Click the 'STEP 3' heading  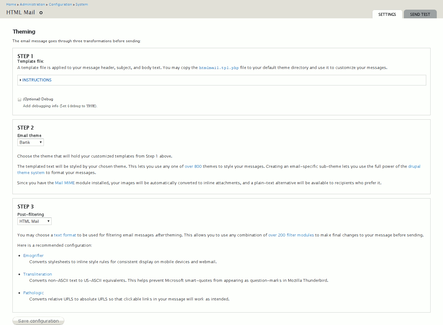click(x=25, y=207)
